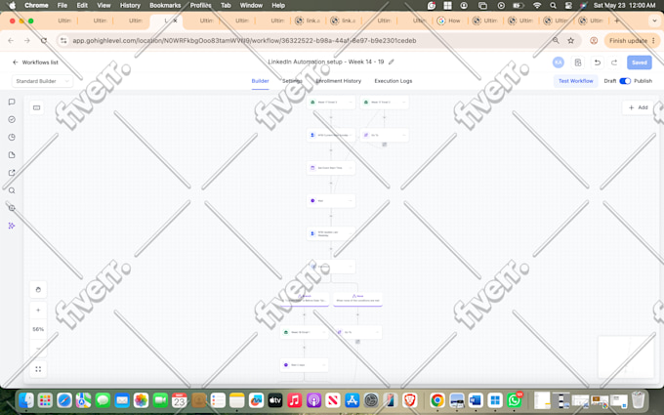Viewport: 664px width, 415px height.
Task: Open the magnifier search icon in the sidebar
Action: pyautogui.click(x=12, y=190)
